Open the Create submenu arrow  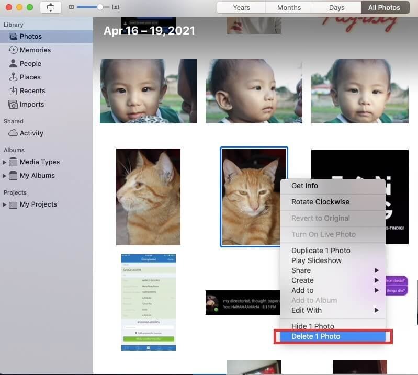tap(377, 280)
